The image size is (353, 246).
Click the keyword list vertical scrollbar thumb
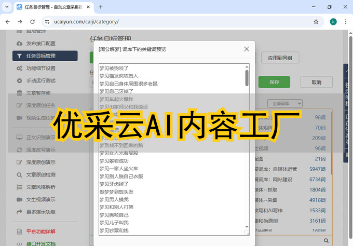click(x=247, y=77)
